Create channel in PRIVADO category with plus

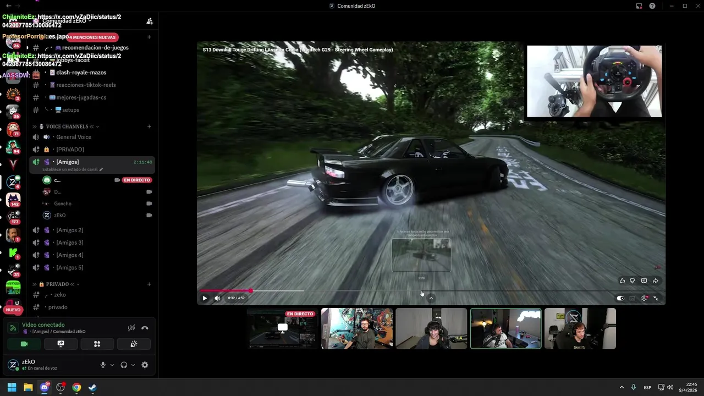[x=149, y=284]
